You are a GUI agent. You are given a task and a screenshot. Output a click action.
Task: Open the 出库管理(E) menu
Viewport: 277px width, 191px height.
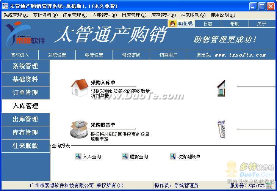134,15
